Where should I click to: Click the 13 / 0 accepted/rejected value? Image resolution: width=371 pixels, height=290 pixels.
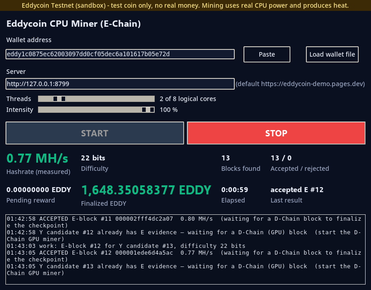281,158
